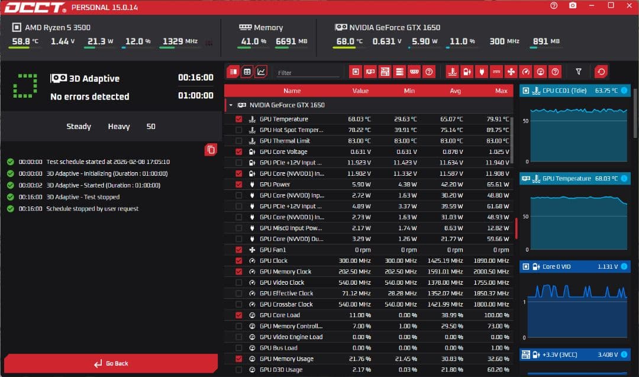Click the temperature sensor filter icon

[452, 72]
